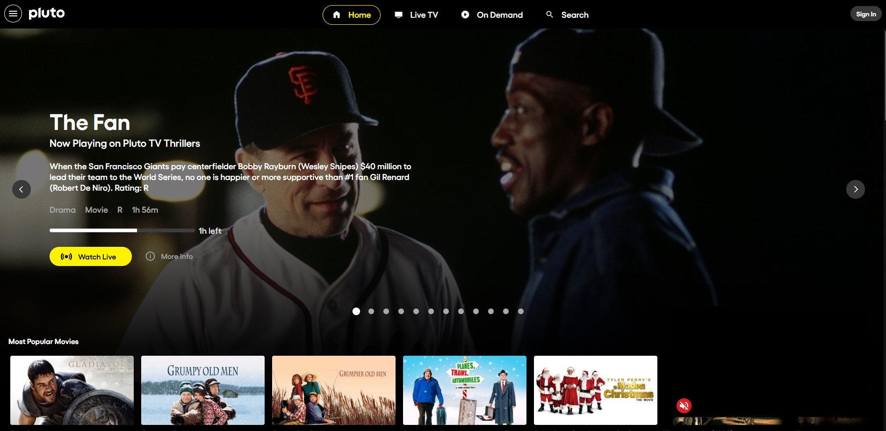
Task: Unmute the video preview speaker icon
Action: click(x=684, y=406)
